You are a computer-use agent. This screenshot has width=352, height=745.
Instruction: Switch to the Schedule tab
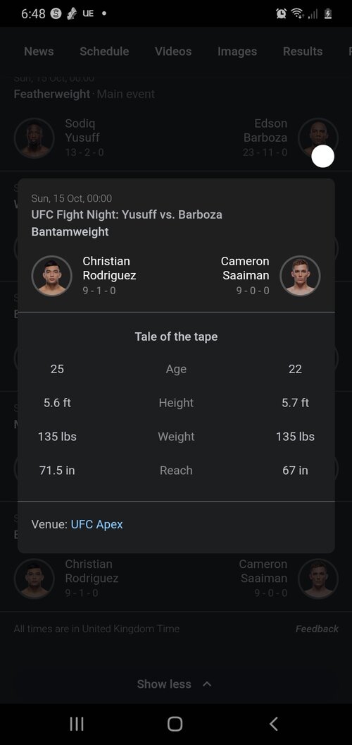104,52
